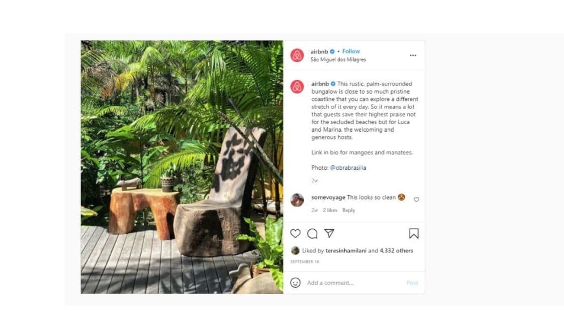Open the bungalow patio photo
Image resolution: width=564 pixels, height=329 pixels.
pyautogui.click(x=182, y=167)
